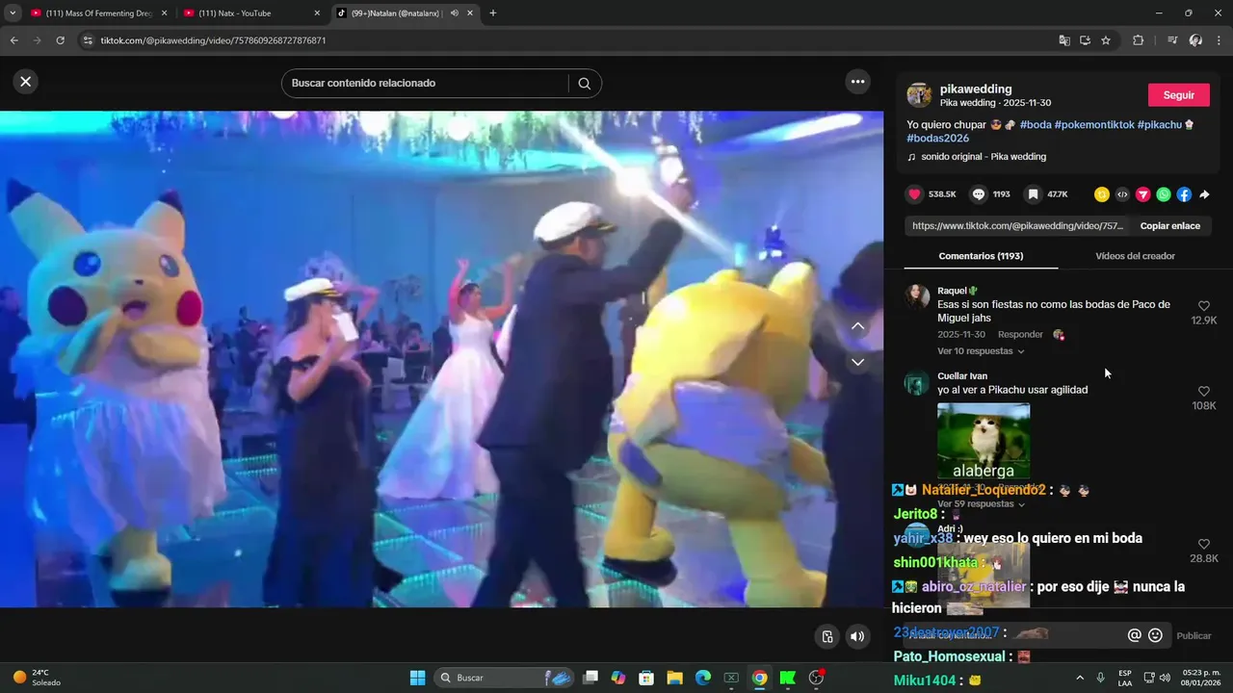Open Microsoft Edge from the taskbar
This screenshot has height=693, width=1233.
point(703,678)
